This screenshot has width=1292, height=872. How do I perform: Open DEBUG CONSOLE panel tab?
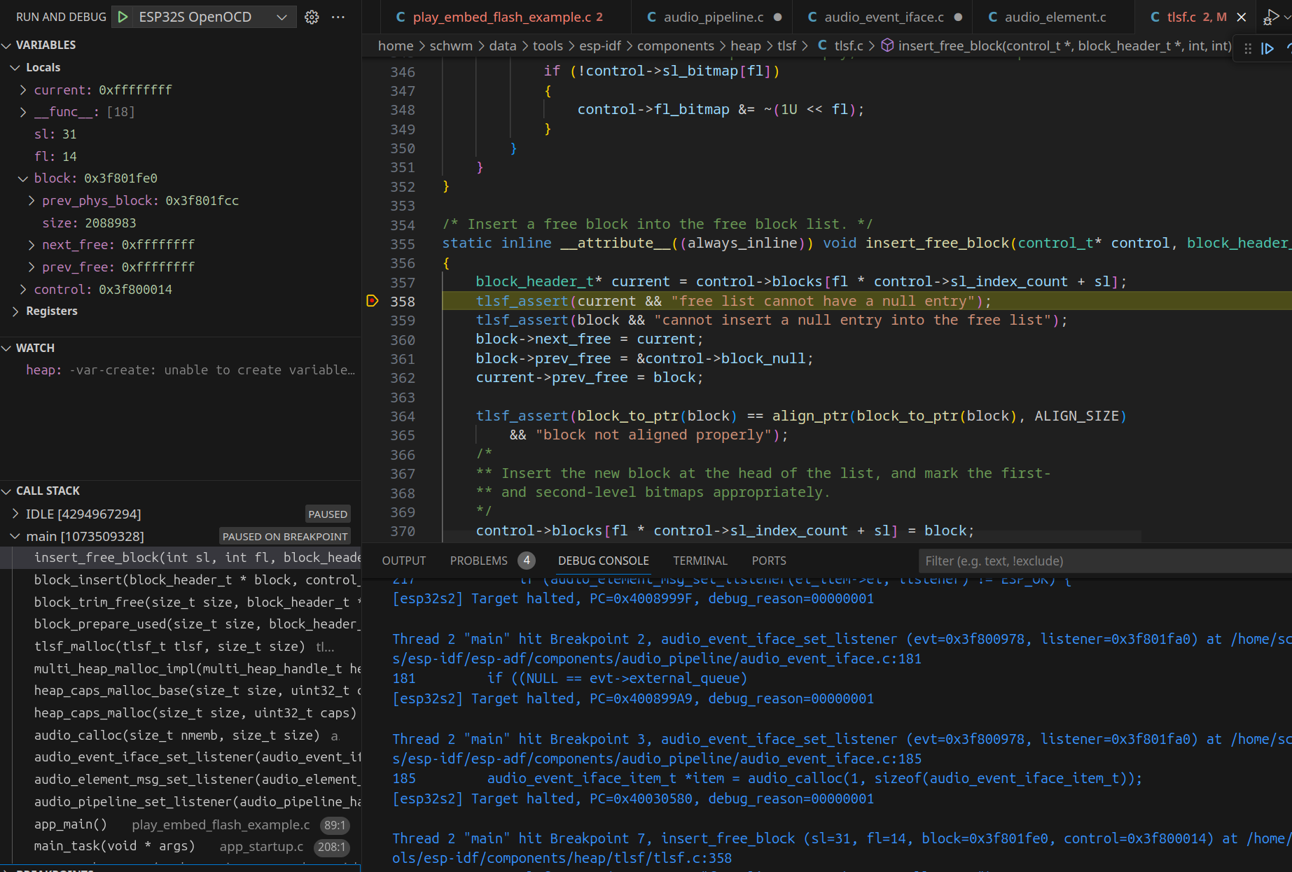pyautogui.click(x=604, y=561)
